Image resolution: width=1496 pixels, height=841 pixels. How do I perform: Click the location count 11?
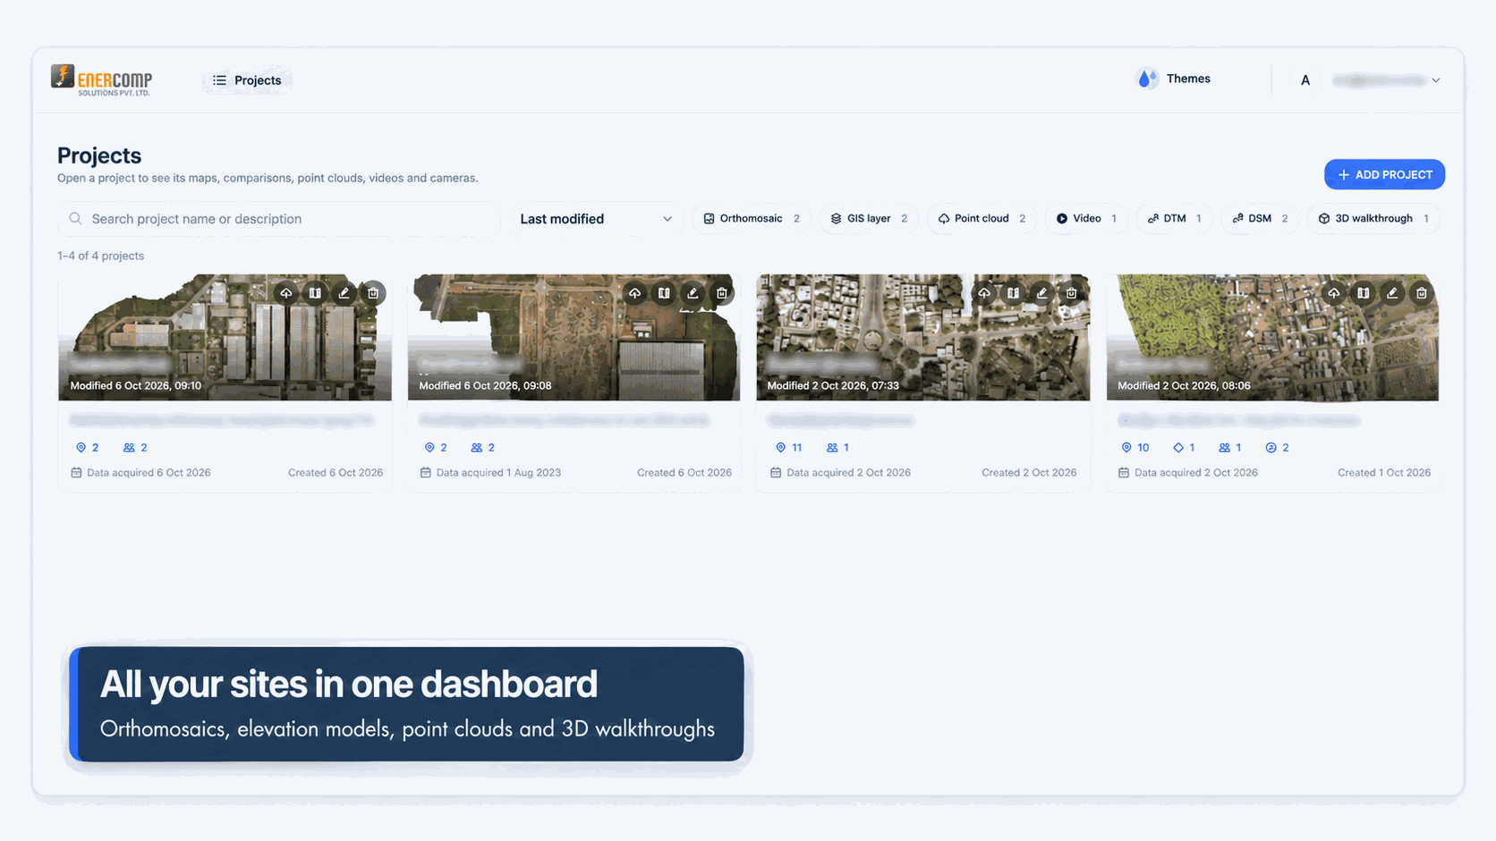pyautogui.click(x=789, y=448)
